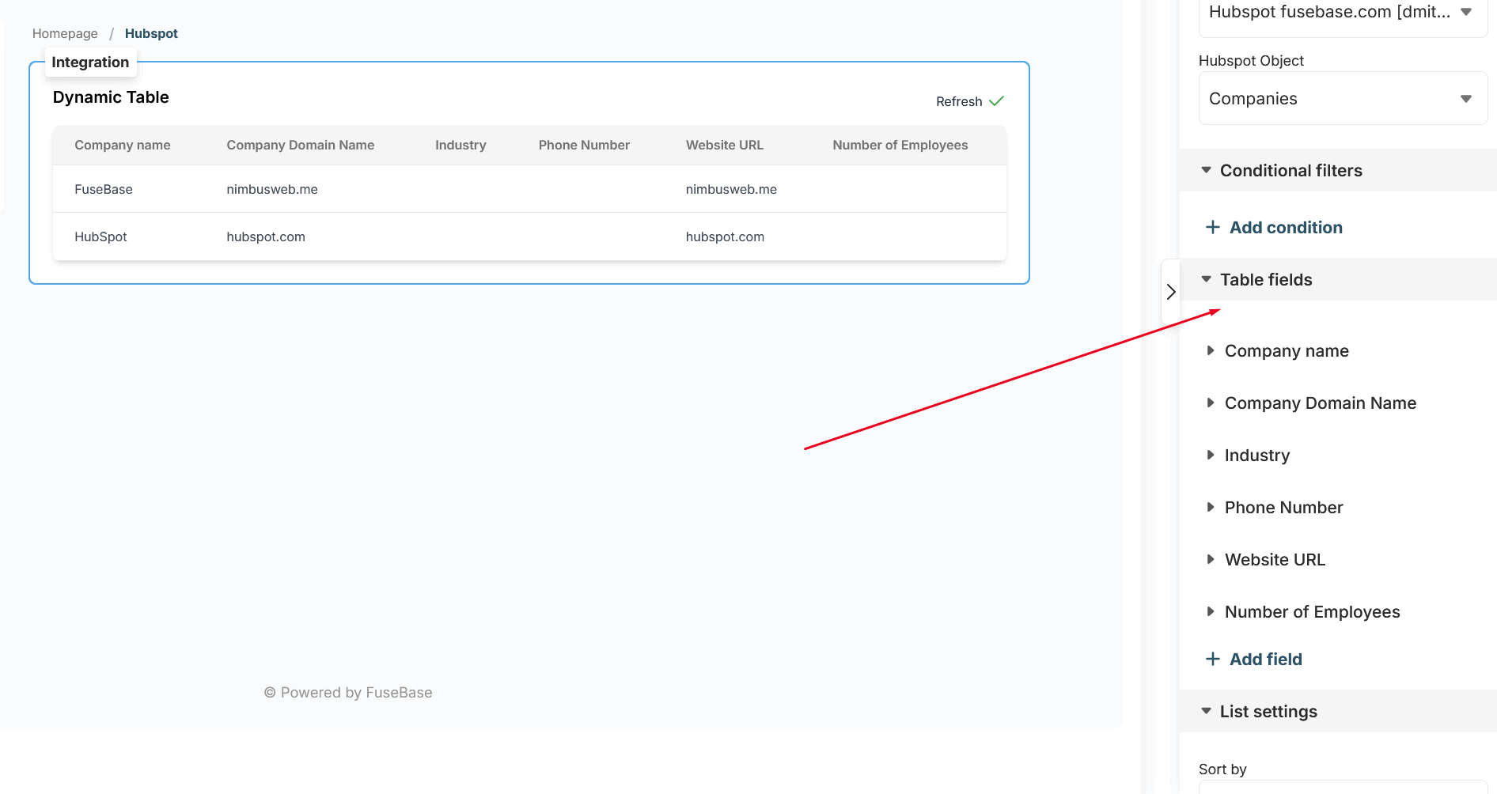Screen dimensions: 1497x794
Task: Click the plus icon beside Add condition
Action: 1212,228
